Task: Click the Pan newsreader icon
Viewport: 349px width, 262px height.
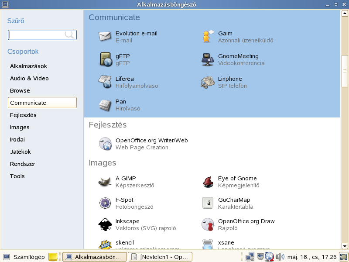Action: click(x=105, y=105)
